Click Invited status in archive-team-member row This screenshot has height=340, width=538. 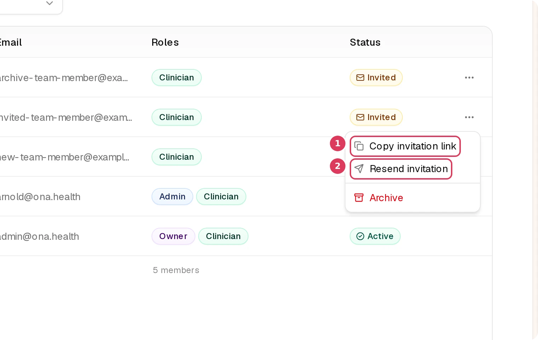coord(376,78)
